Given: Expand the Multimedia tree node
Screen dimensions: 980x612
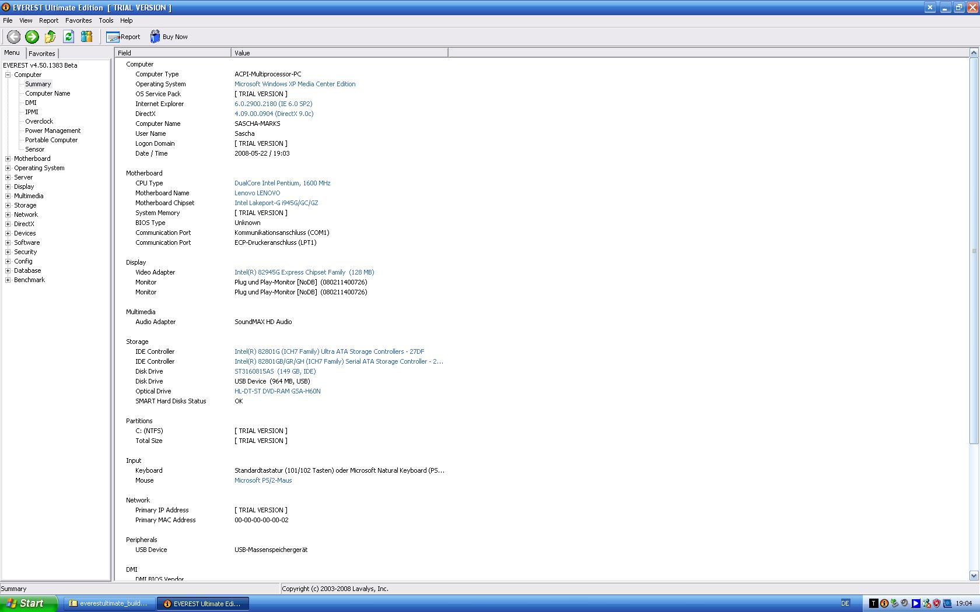Looking at the screenshot, I should [8, 196].
